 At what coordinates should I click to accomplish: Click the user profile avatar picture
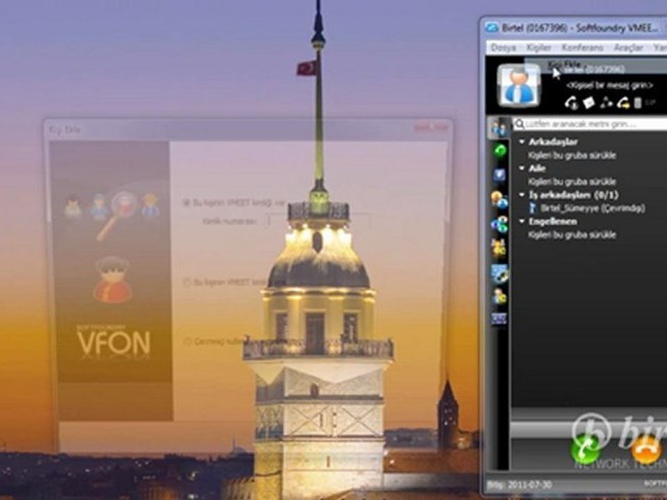[519, 85]
